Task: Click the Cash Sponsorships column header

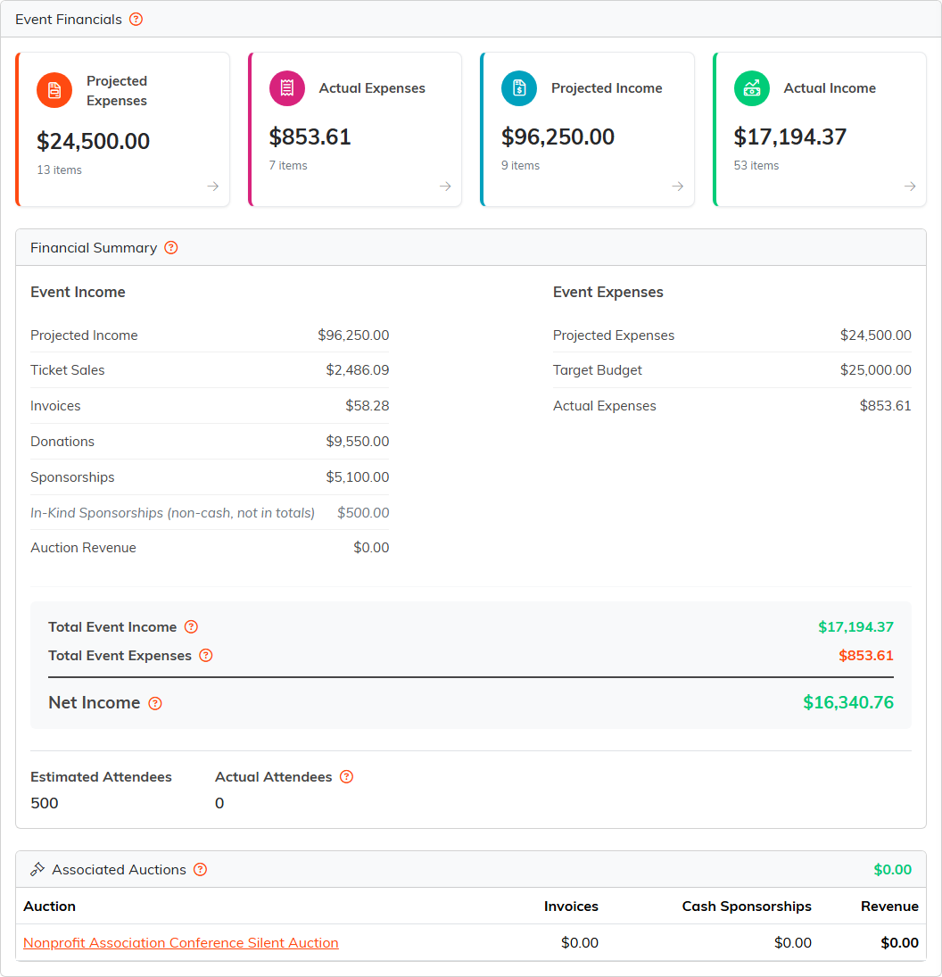Action: [747, 907]
